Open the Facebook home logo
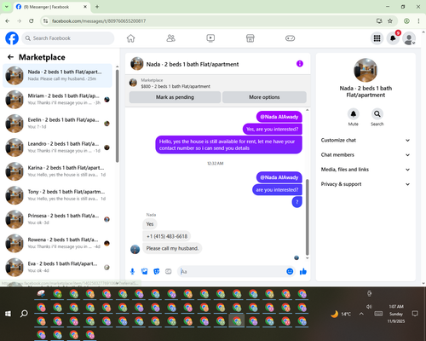Screen dimensions: 426x341 point(12,38)
